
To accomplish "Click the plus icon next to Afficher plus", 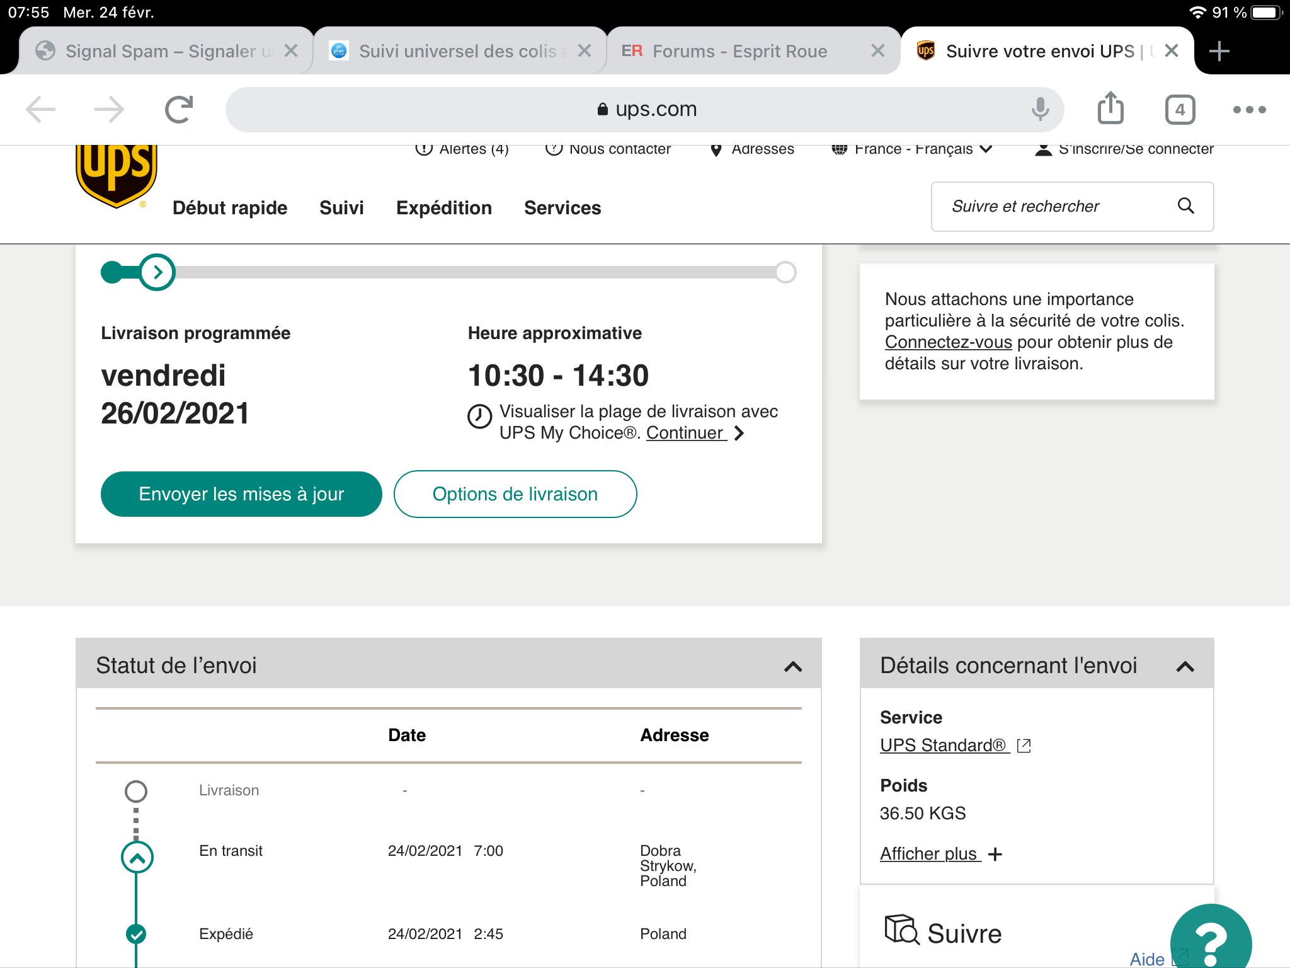I will click(995, 855).
